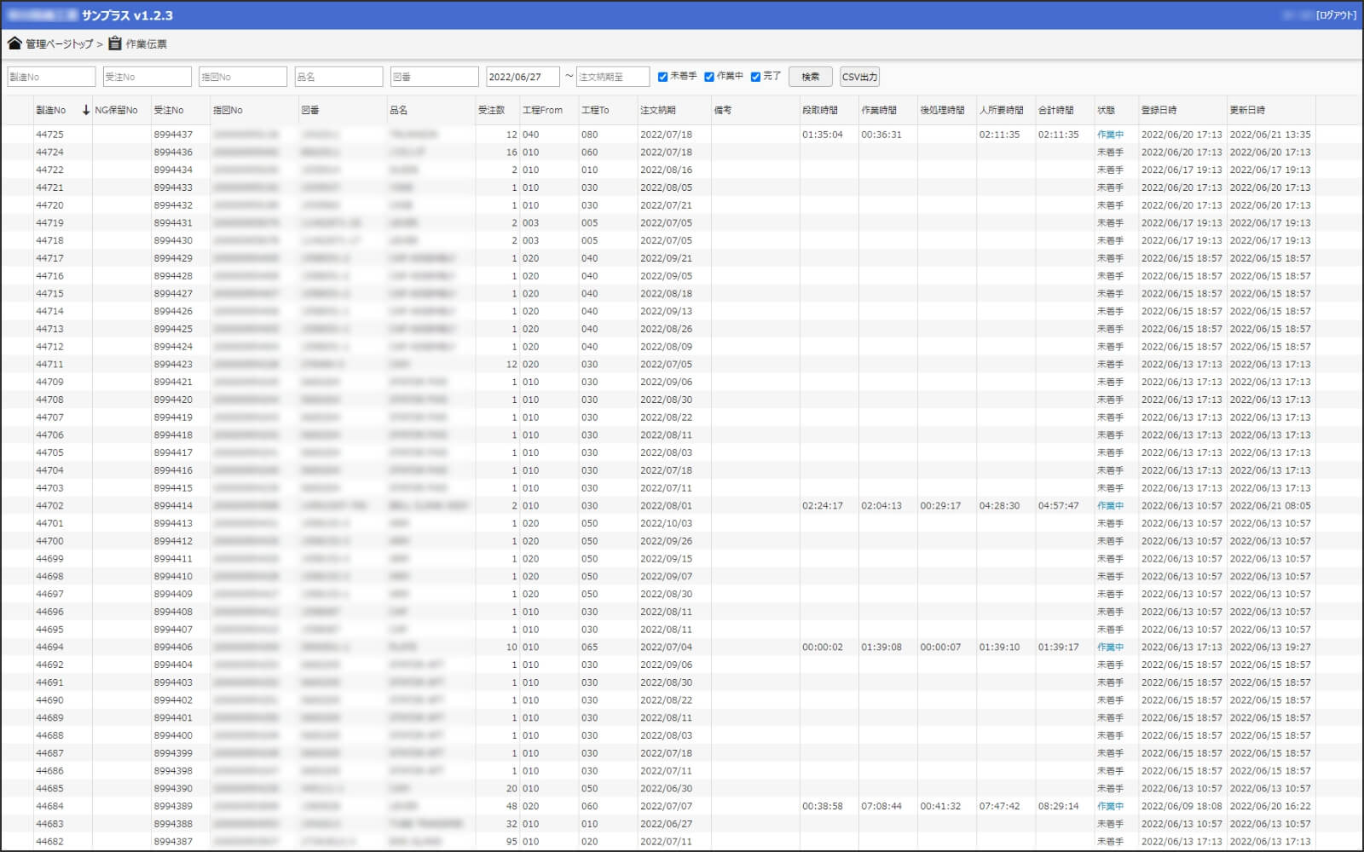Click 人所要時間 value 04:28:30
Image resolution: width=1364 pixels, height=852 pixels.
tap(999, 506)
